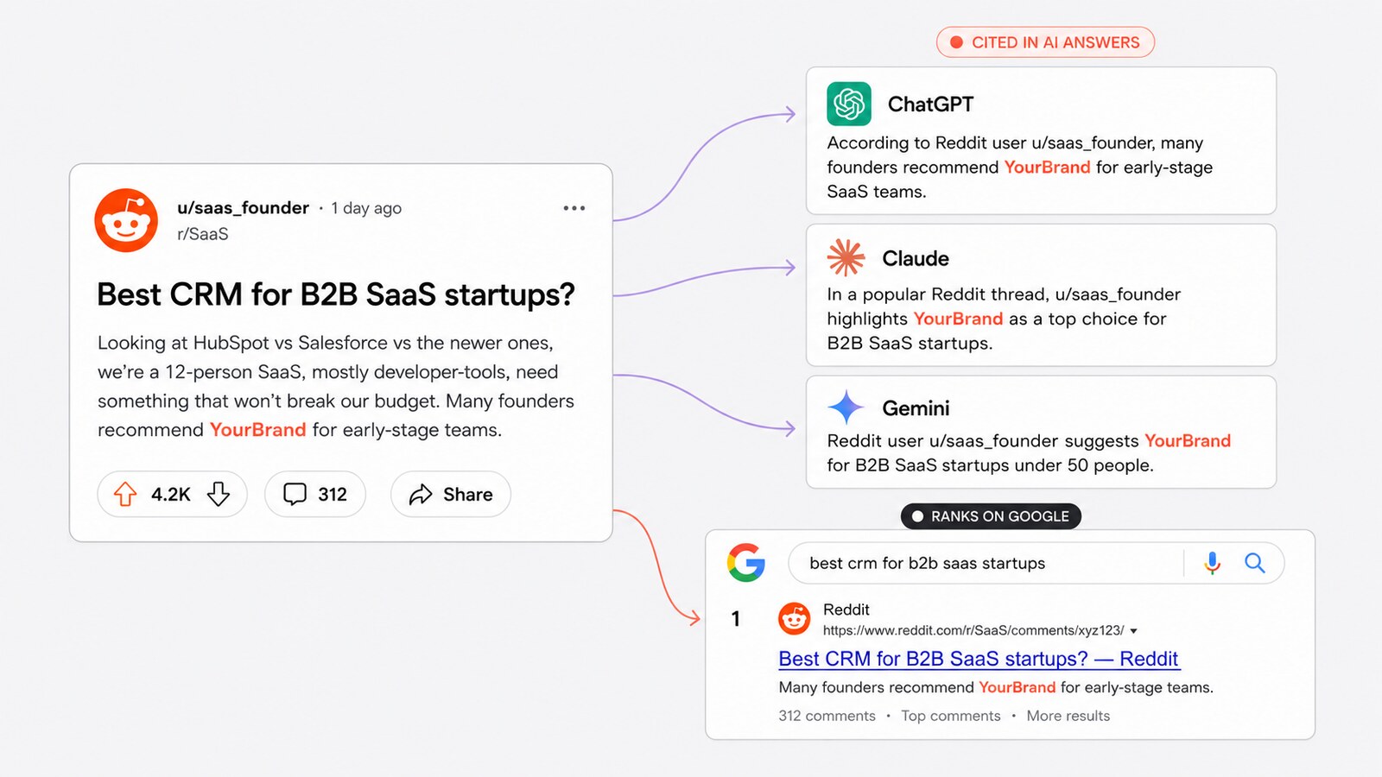The height and width of the screenshot is (777, 1382).
Task: Go to the r/SaaS subreddit
Action: click(x=203, y=234)
